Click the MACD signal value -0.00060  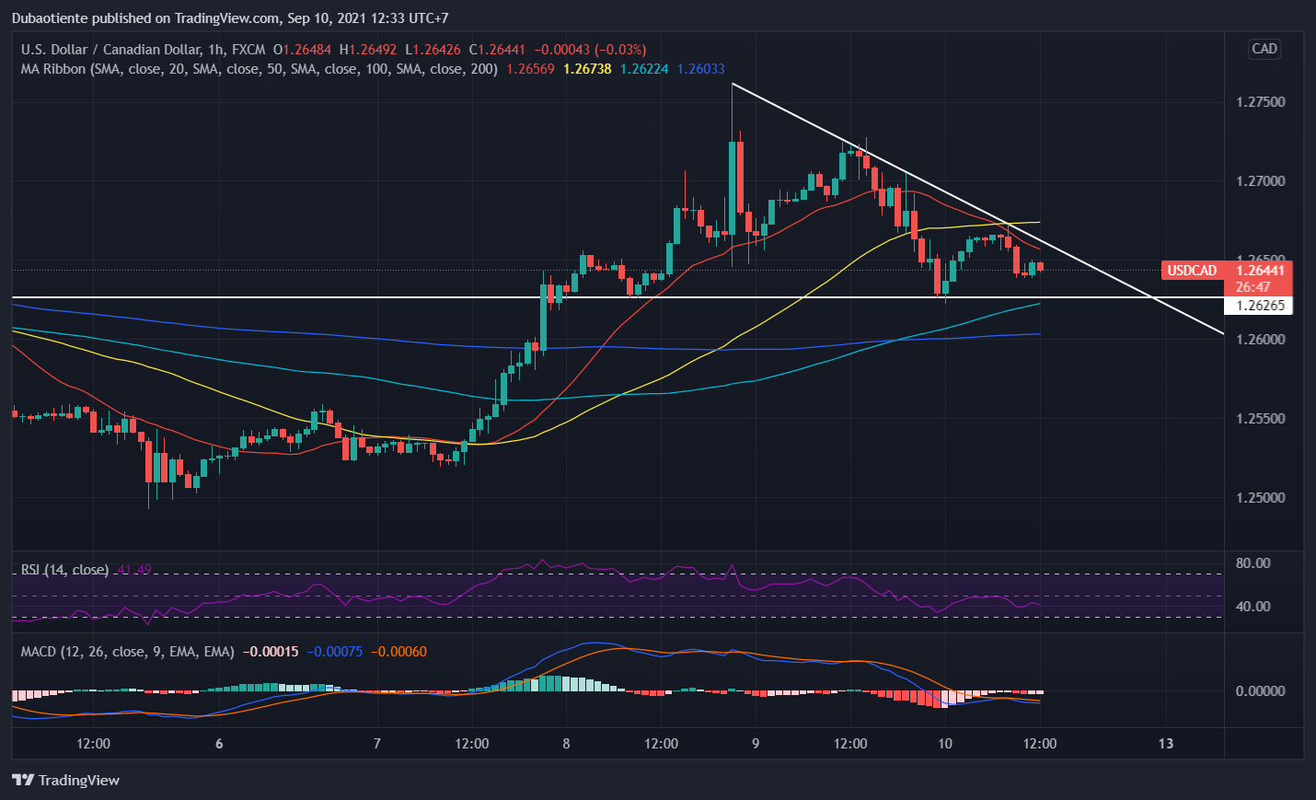[x=398, y=652]
